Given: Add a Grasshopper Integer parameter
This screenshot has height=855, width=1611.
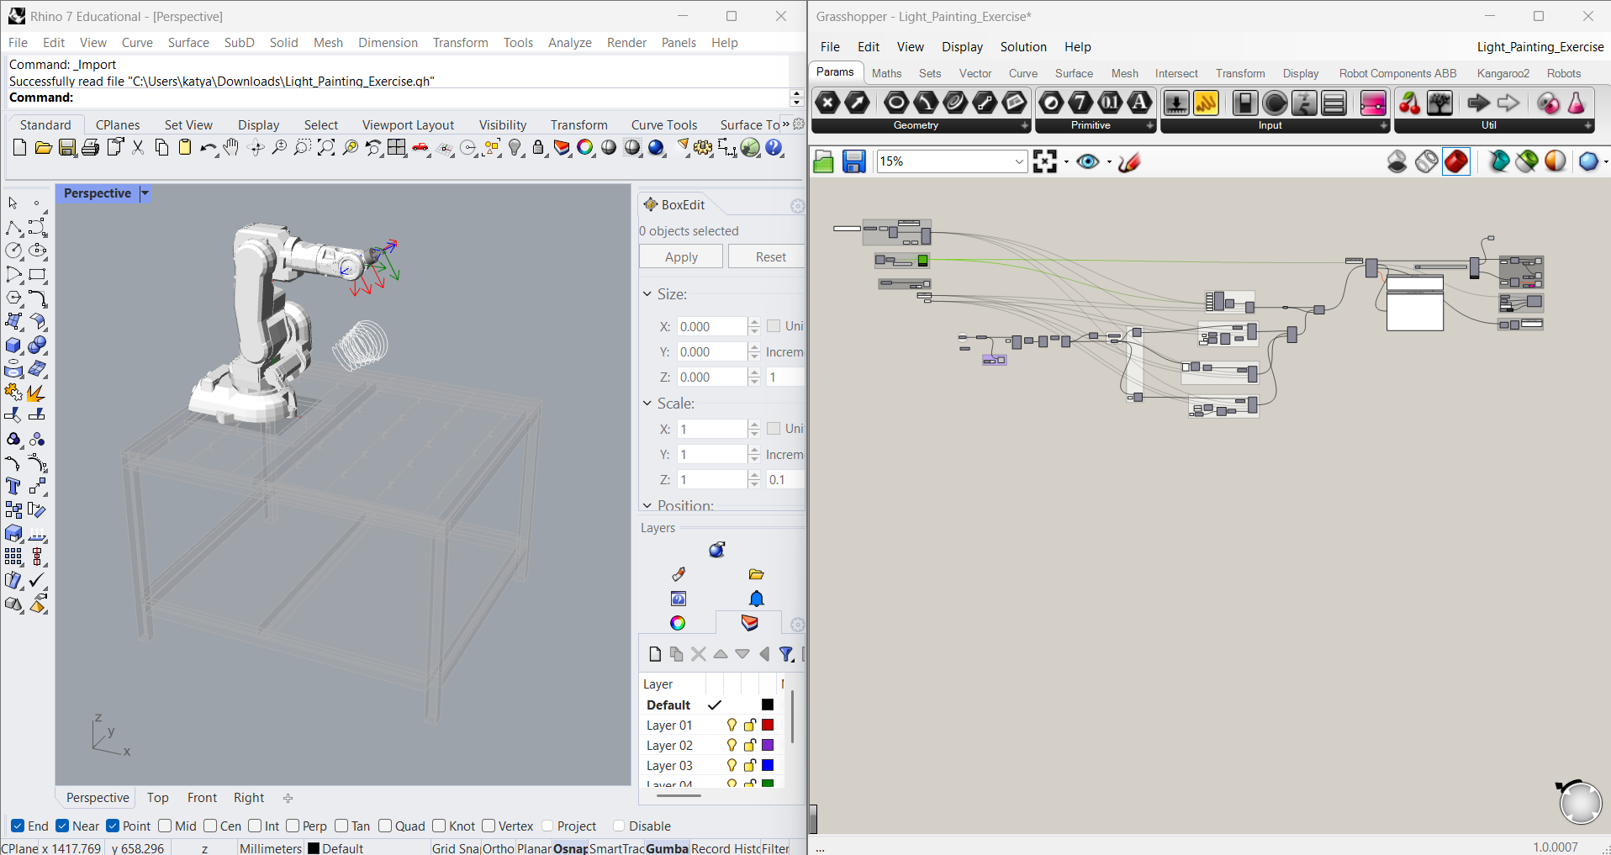Looking at the screenshot, I should pyautogui.click(x=1081, y=103).
